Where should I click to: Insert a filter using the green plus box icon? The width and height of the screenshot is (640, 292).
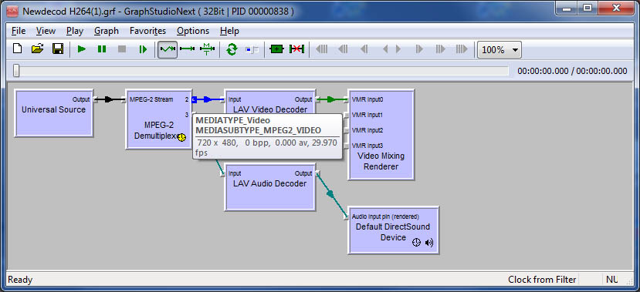[x=276, y=49]
